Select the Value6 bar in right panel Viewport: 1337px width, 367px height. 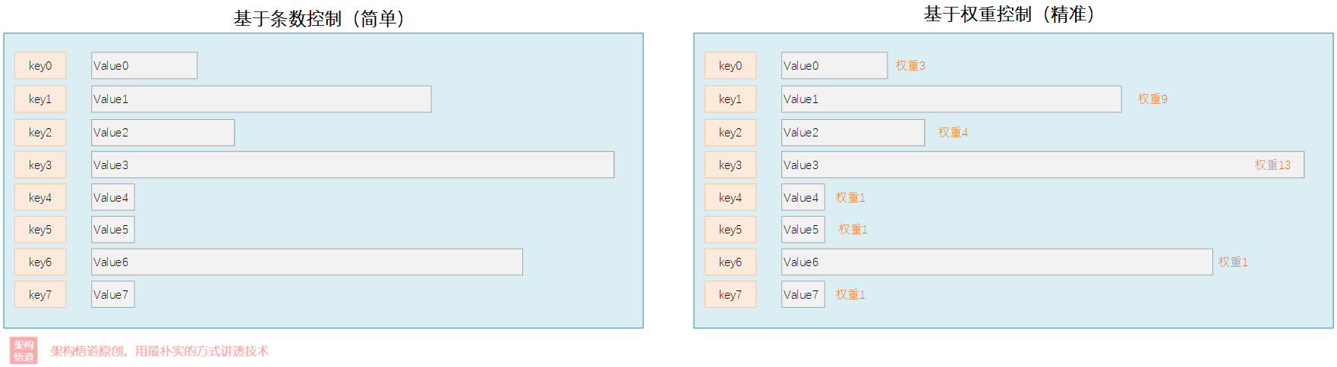[996, 262]
